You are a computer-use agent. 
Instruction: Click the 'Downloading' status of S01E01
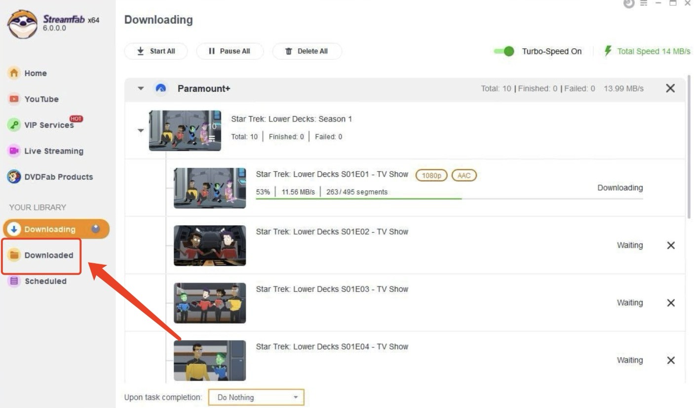[620, 188]
